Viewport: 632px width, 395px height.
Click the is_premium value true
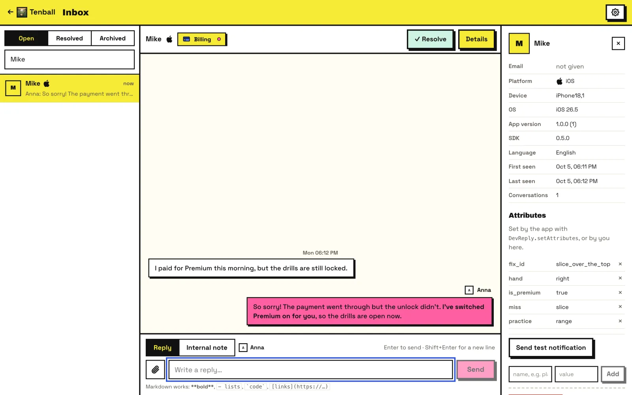(x=562, y=293)
